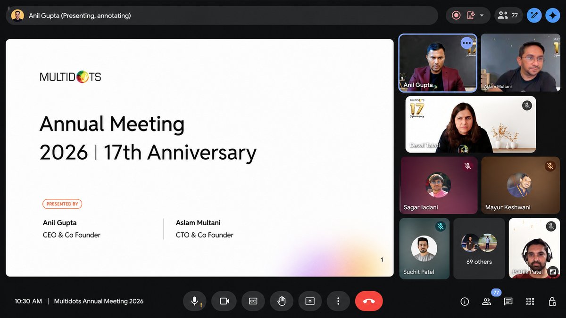566x318 pixels.
Task: Click "CTO & Co Founder" on the slide
Action: pyautogui.click(x=205, y=235)
